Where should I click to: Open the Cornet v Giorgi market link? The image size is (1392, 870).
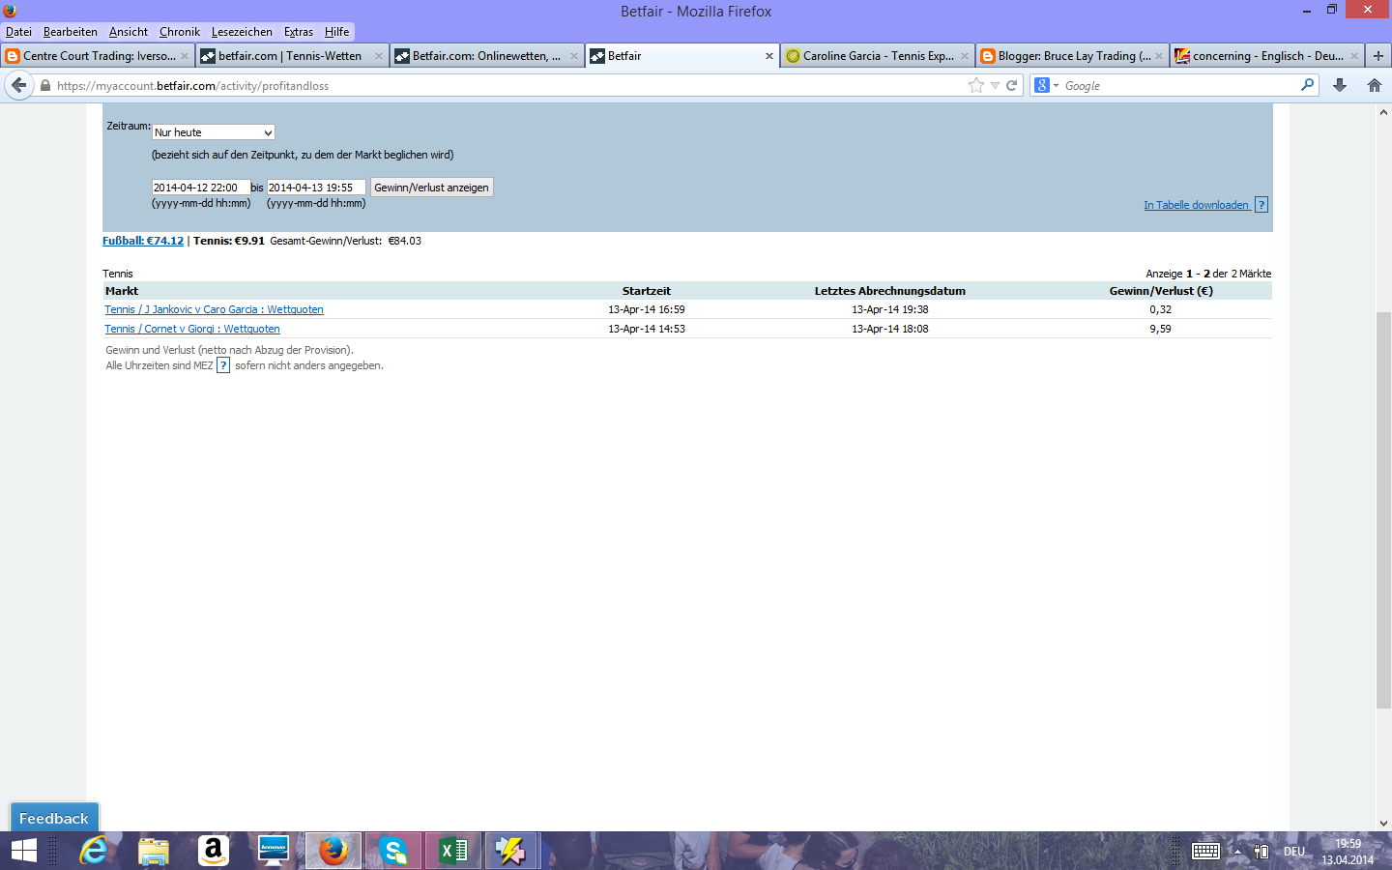[x=192, y=329]
